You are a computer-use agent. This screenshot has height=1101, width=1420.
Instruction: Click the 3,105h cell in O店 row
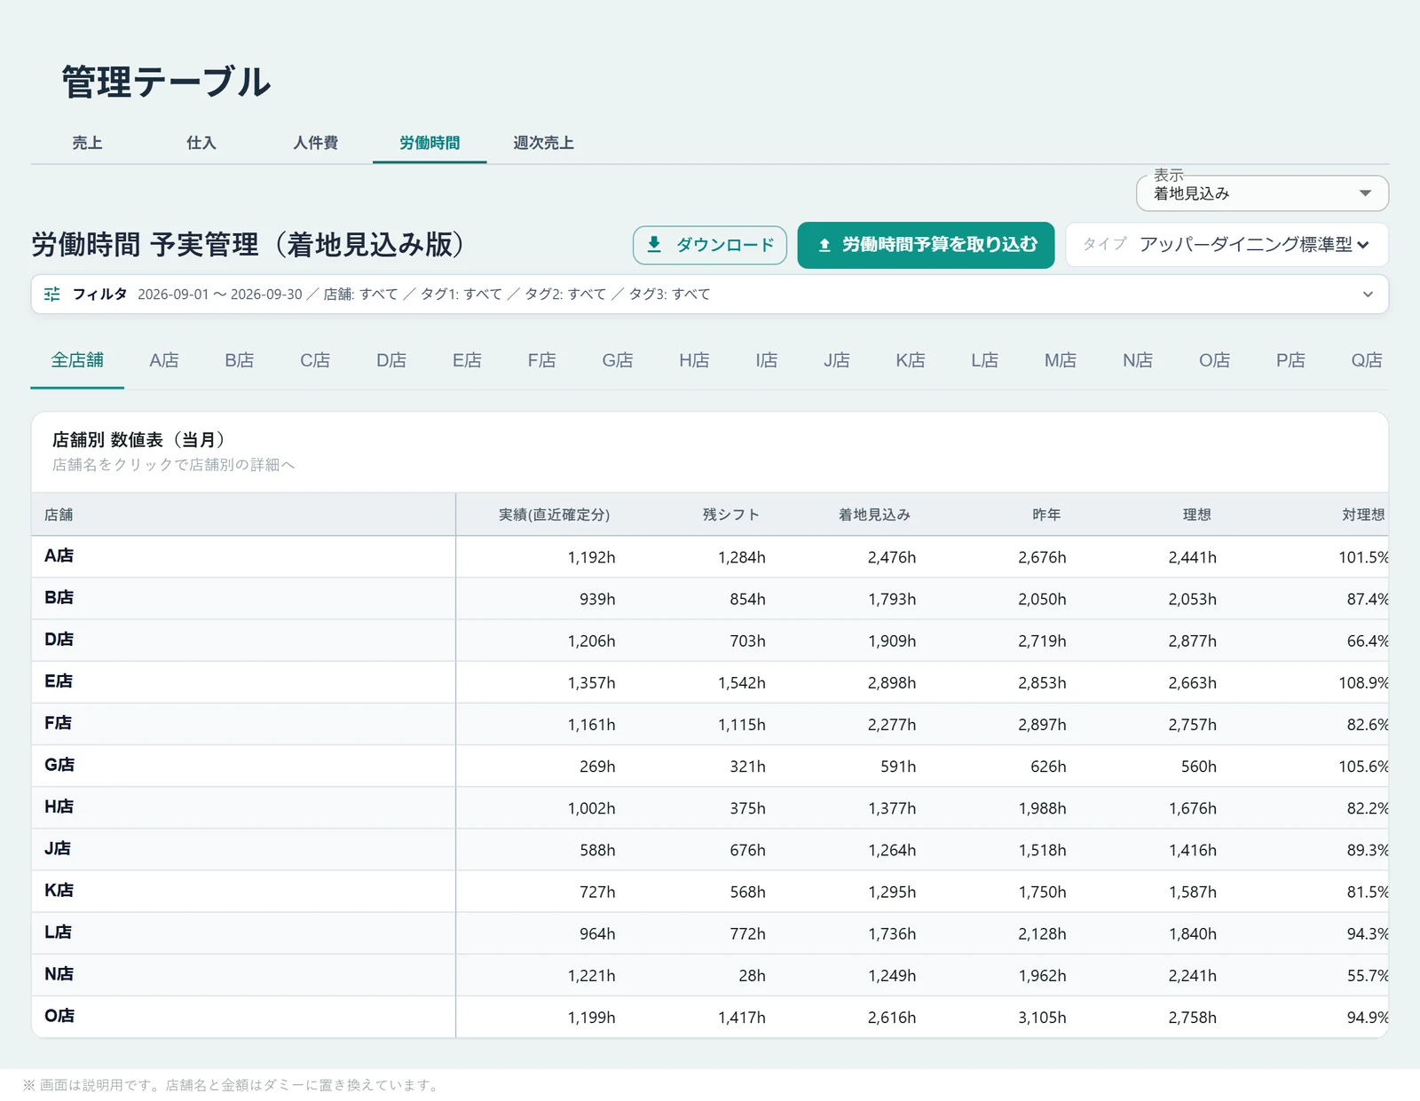[1042, 1018]
